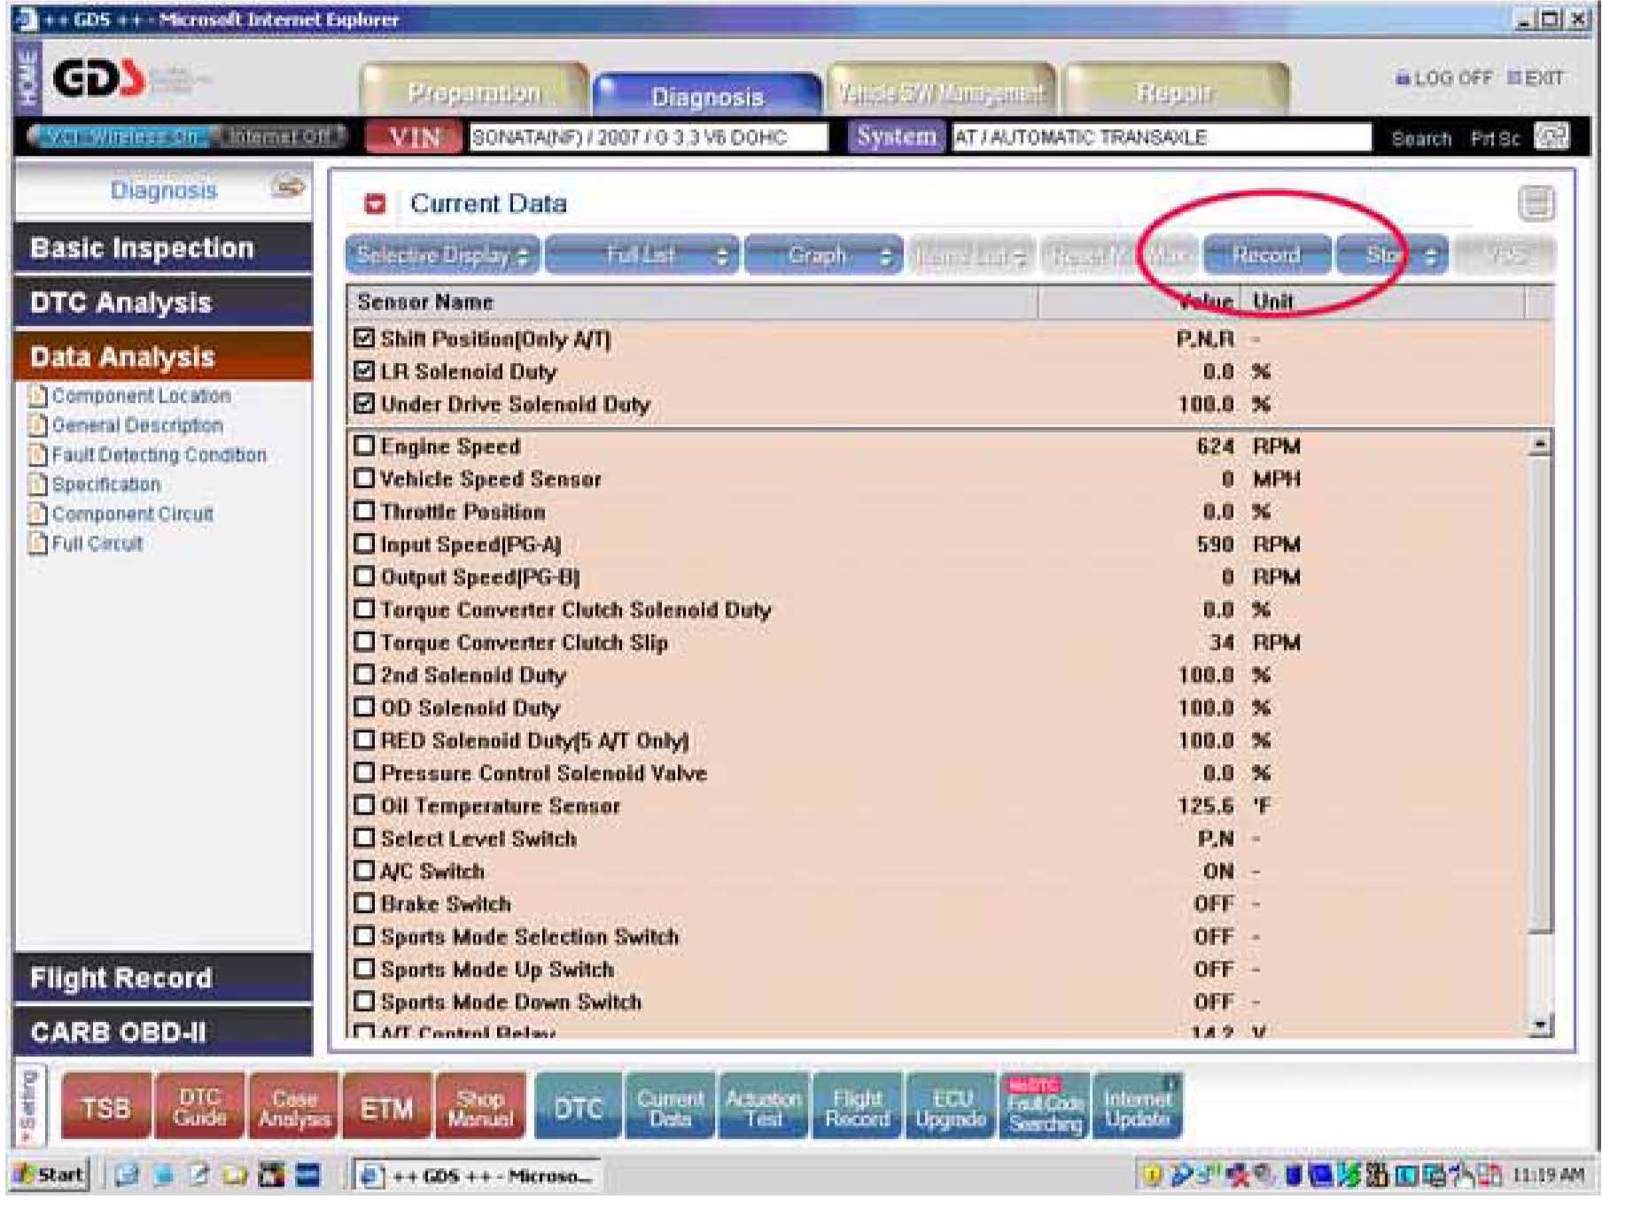Launch the ETM wiring diagram icon
The image size is (1633, 1207).
pos(386,1107)
